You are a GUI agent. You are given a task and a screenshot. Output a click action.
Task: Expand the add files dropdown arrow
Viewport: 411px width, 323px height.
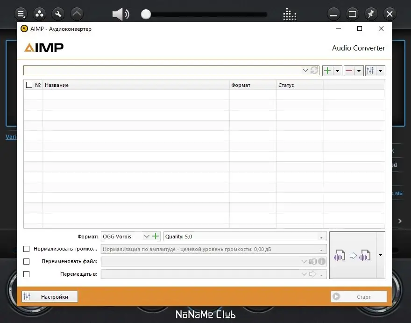coord(337,71)
